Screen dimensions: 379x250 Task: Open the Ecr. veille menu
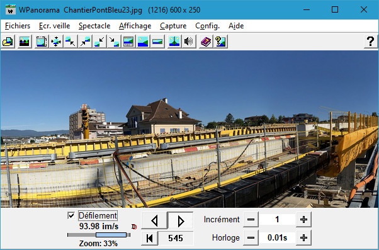[54, 26]
